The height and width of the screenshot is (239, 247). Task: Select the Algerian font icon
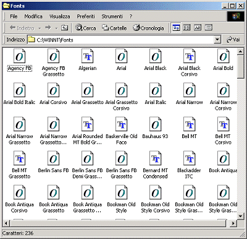tap(87, 56)
